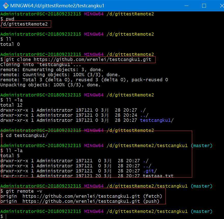
Task: Minimize the MINGW64 terminal window
Action: [186, 6]
